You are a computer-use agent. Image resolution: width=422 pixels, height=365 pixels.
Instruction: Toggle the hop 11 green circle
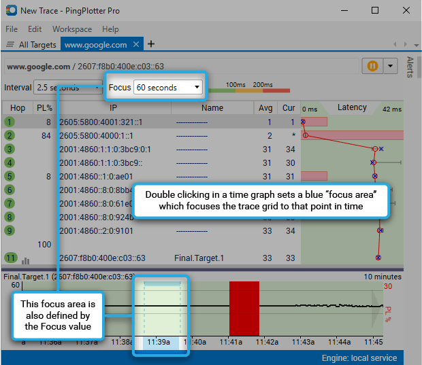10,258
